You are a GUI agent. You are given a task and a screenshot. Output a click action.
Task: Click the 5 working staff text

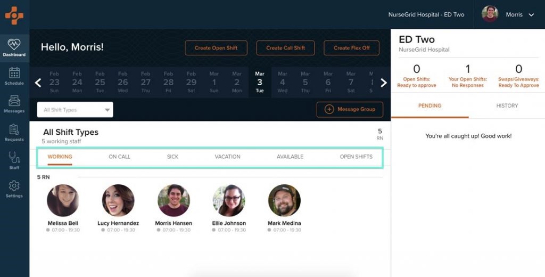click(x=61, y=142)
